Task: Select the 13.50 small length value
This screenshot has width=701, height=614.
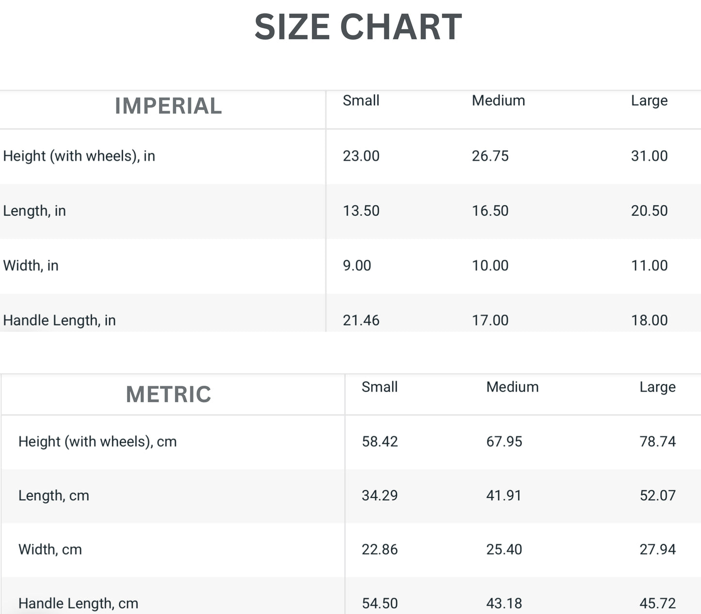Action: pos(361,211)
